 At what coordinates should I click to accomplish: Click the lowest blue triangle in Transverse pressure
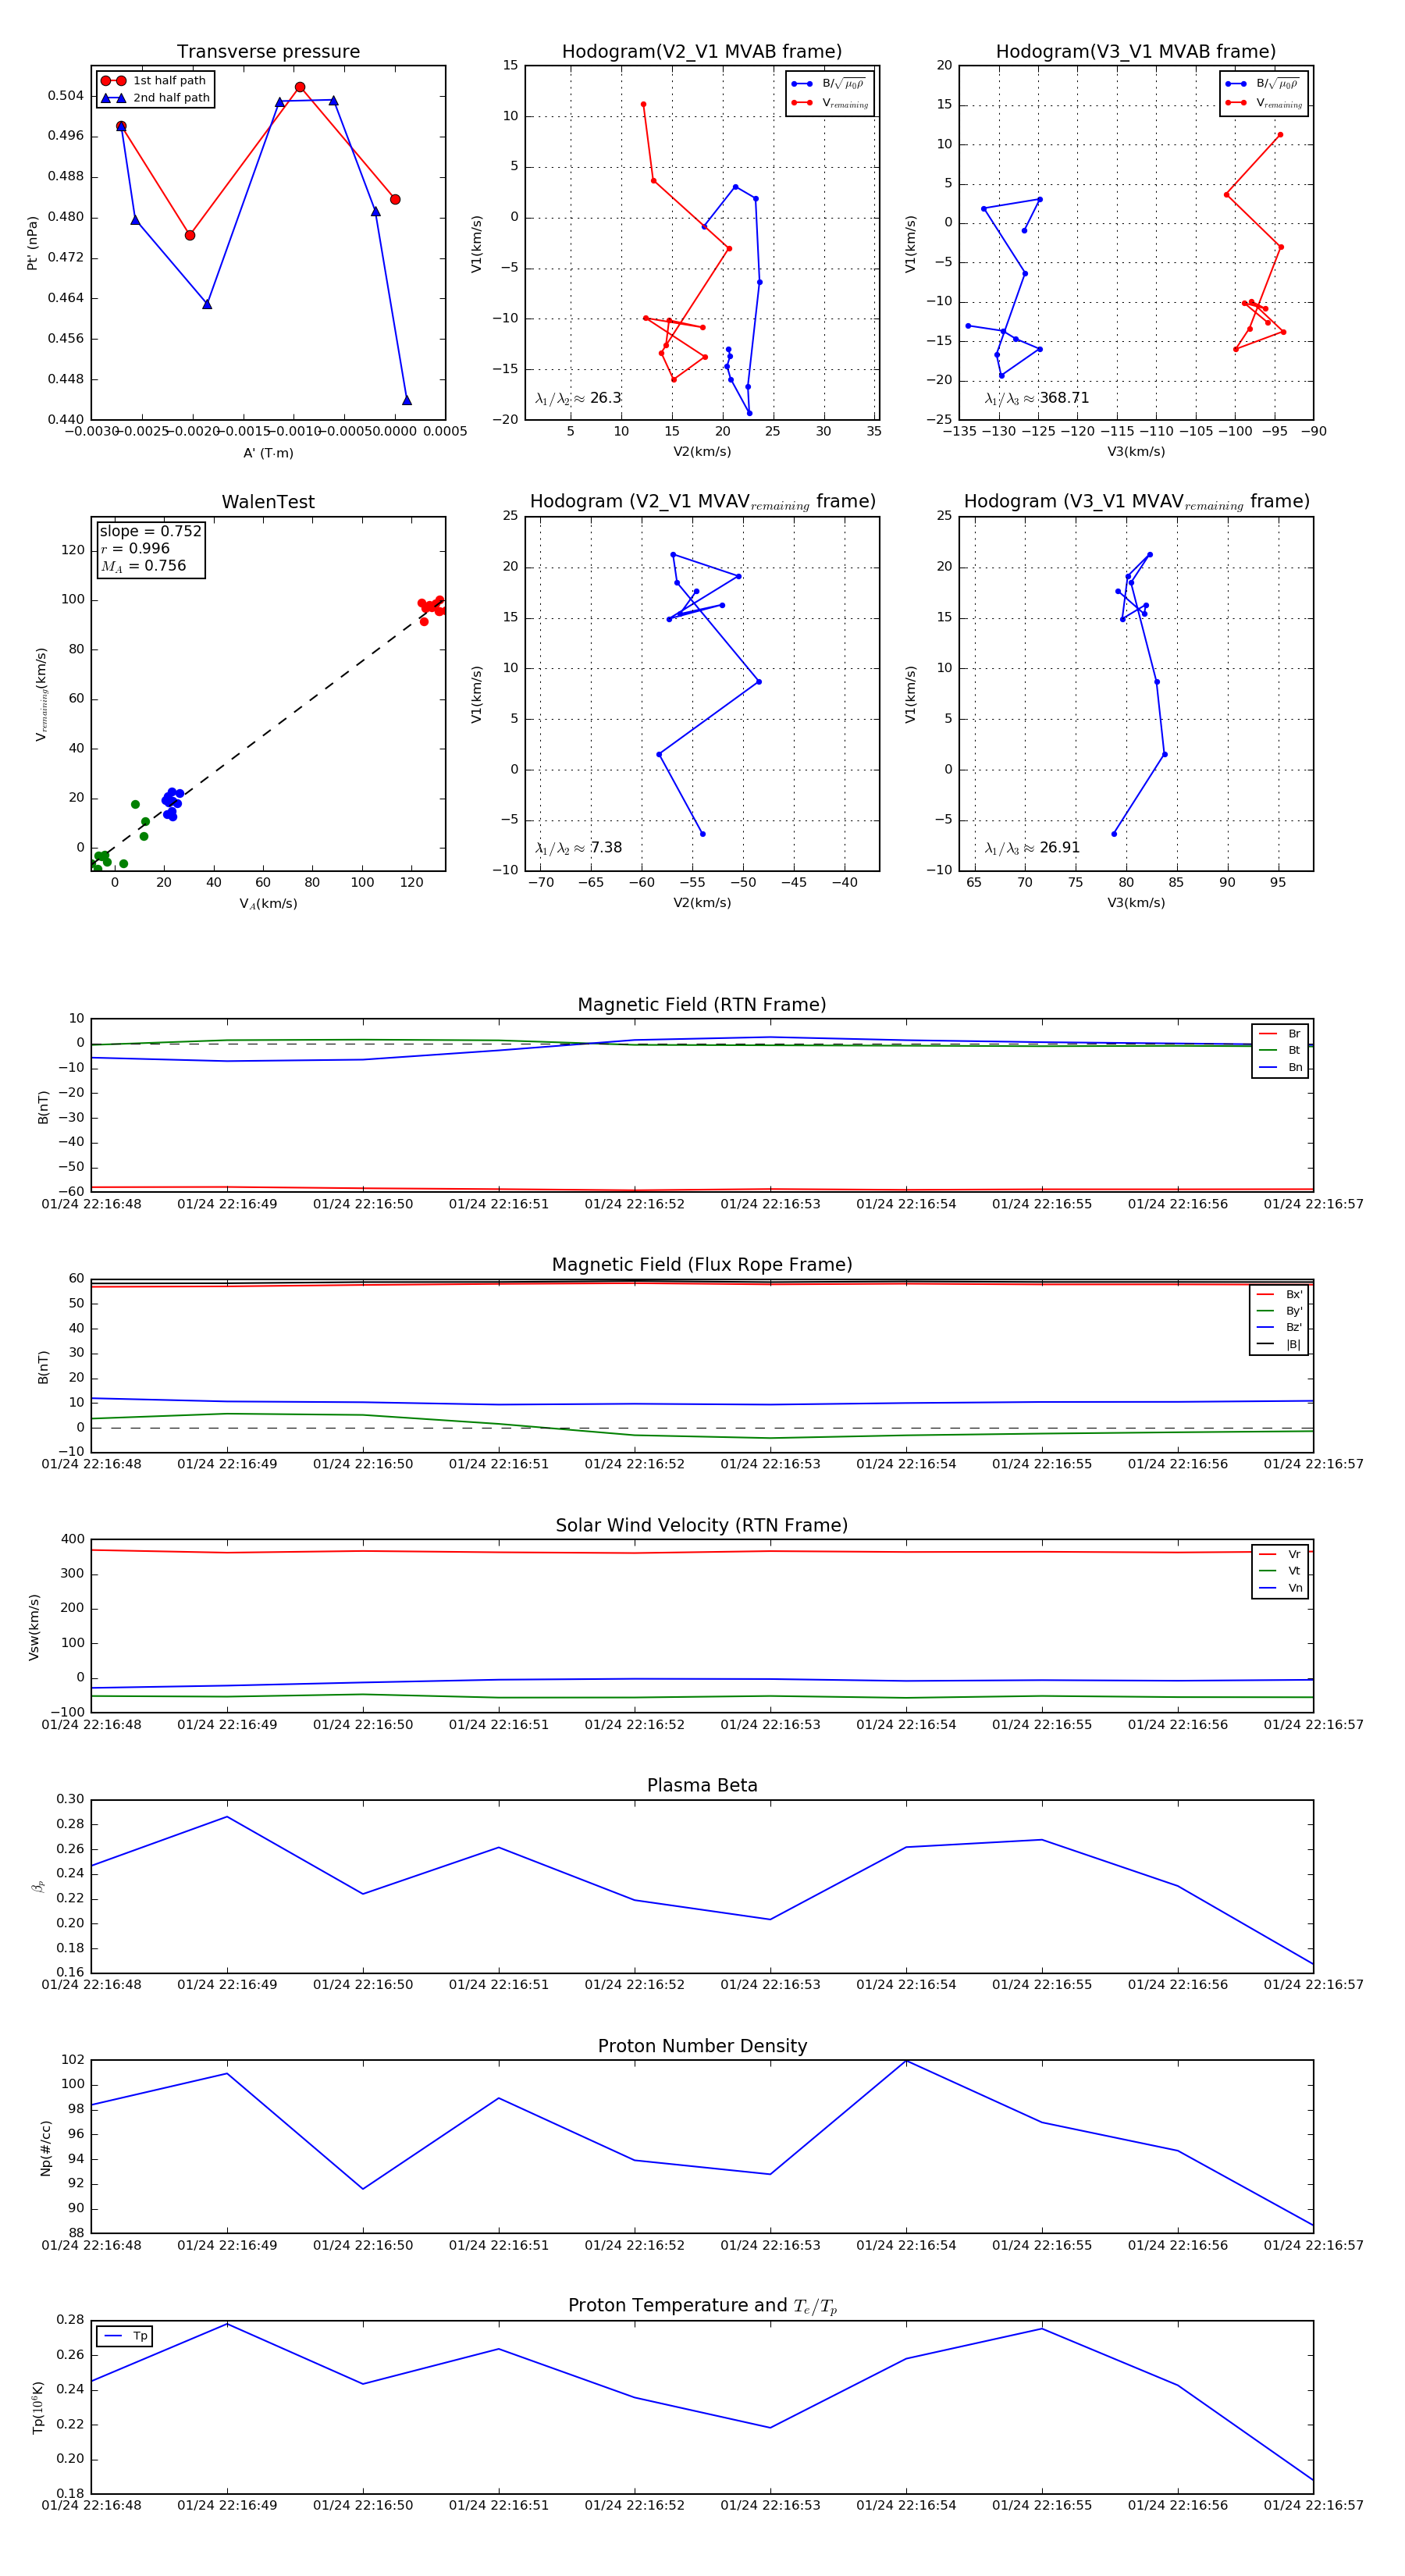click(407, 400)
